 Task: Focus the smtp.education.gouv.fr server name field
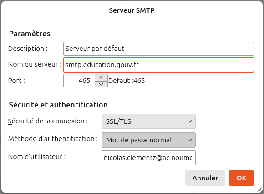coord(158,65)
